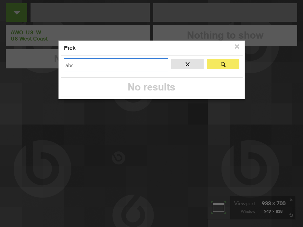Screen dimensions: 303x227
Task: Close the Pick dialog
Action: (x=237, y=46)
